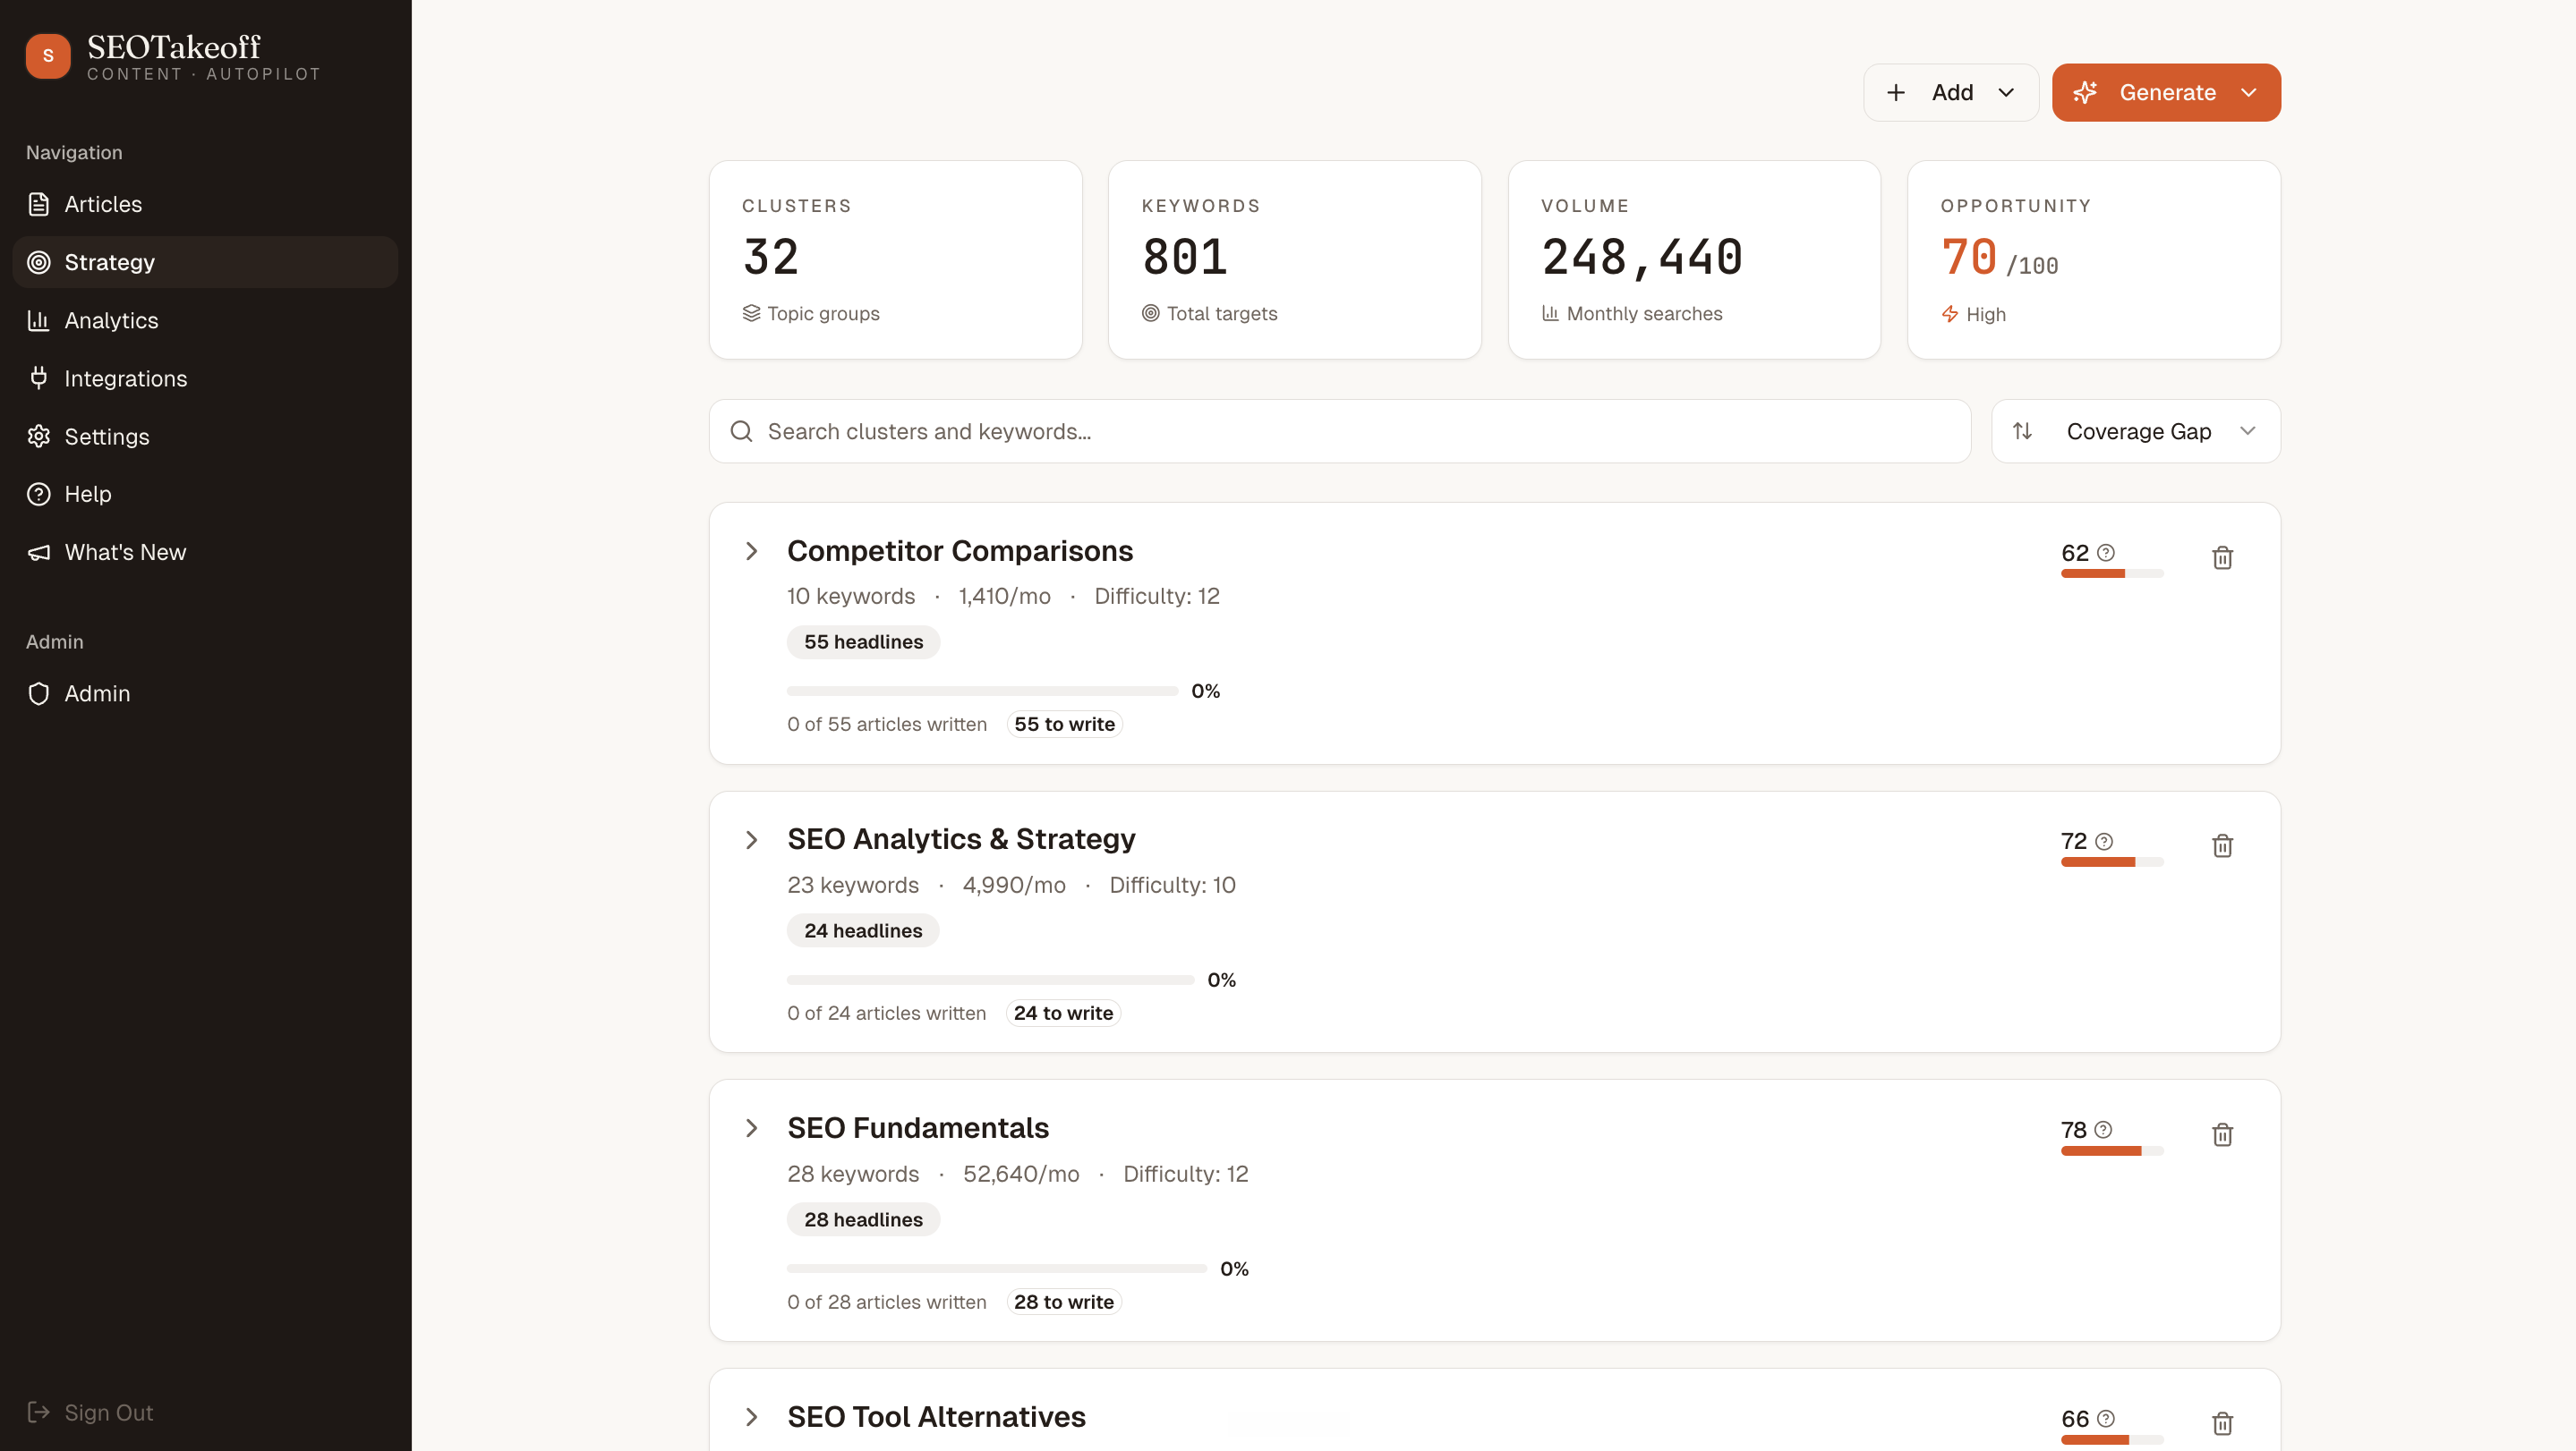This screenshot has width=2576, height=1451.
Task: Delete the SEO Analytics & Strategy cluster
Action: click(x=2222, y=845)
